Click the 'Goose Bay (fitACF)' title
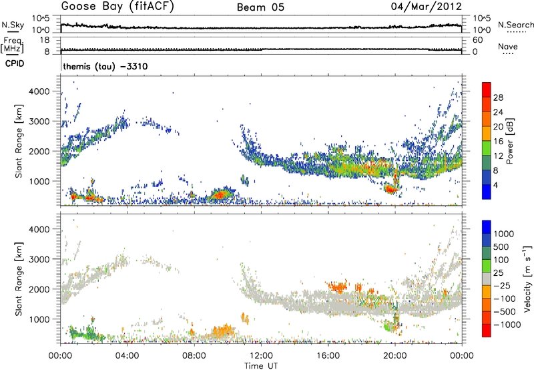The image size is (534, 370). [117, 7]
